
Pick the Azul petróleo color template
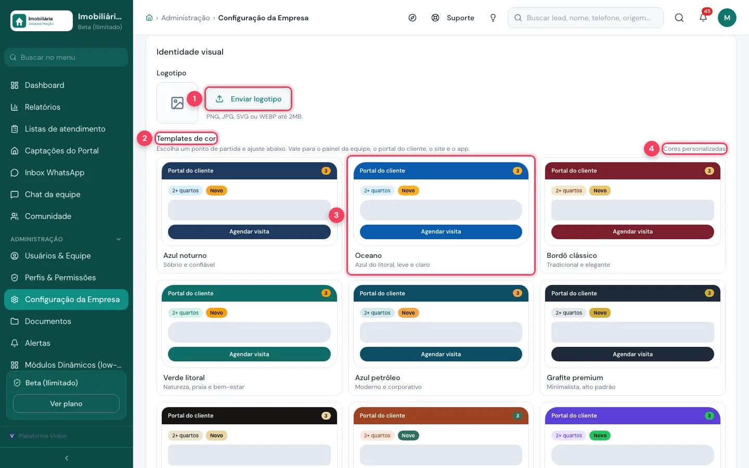(441, 338)
